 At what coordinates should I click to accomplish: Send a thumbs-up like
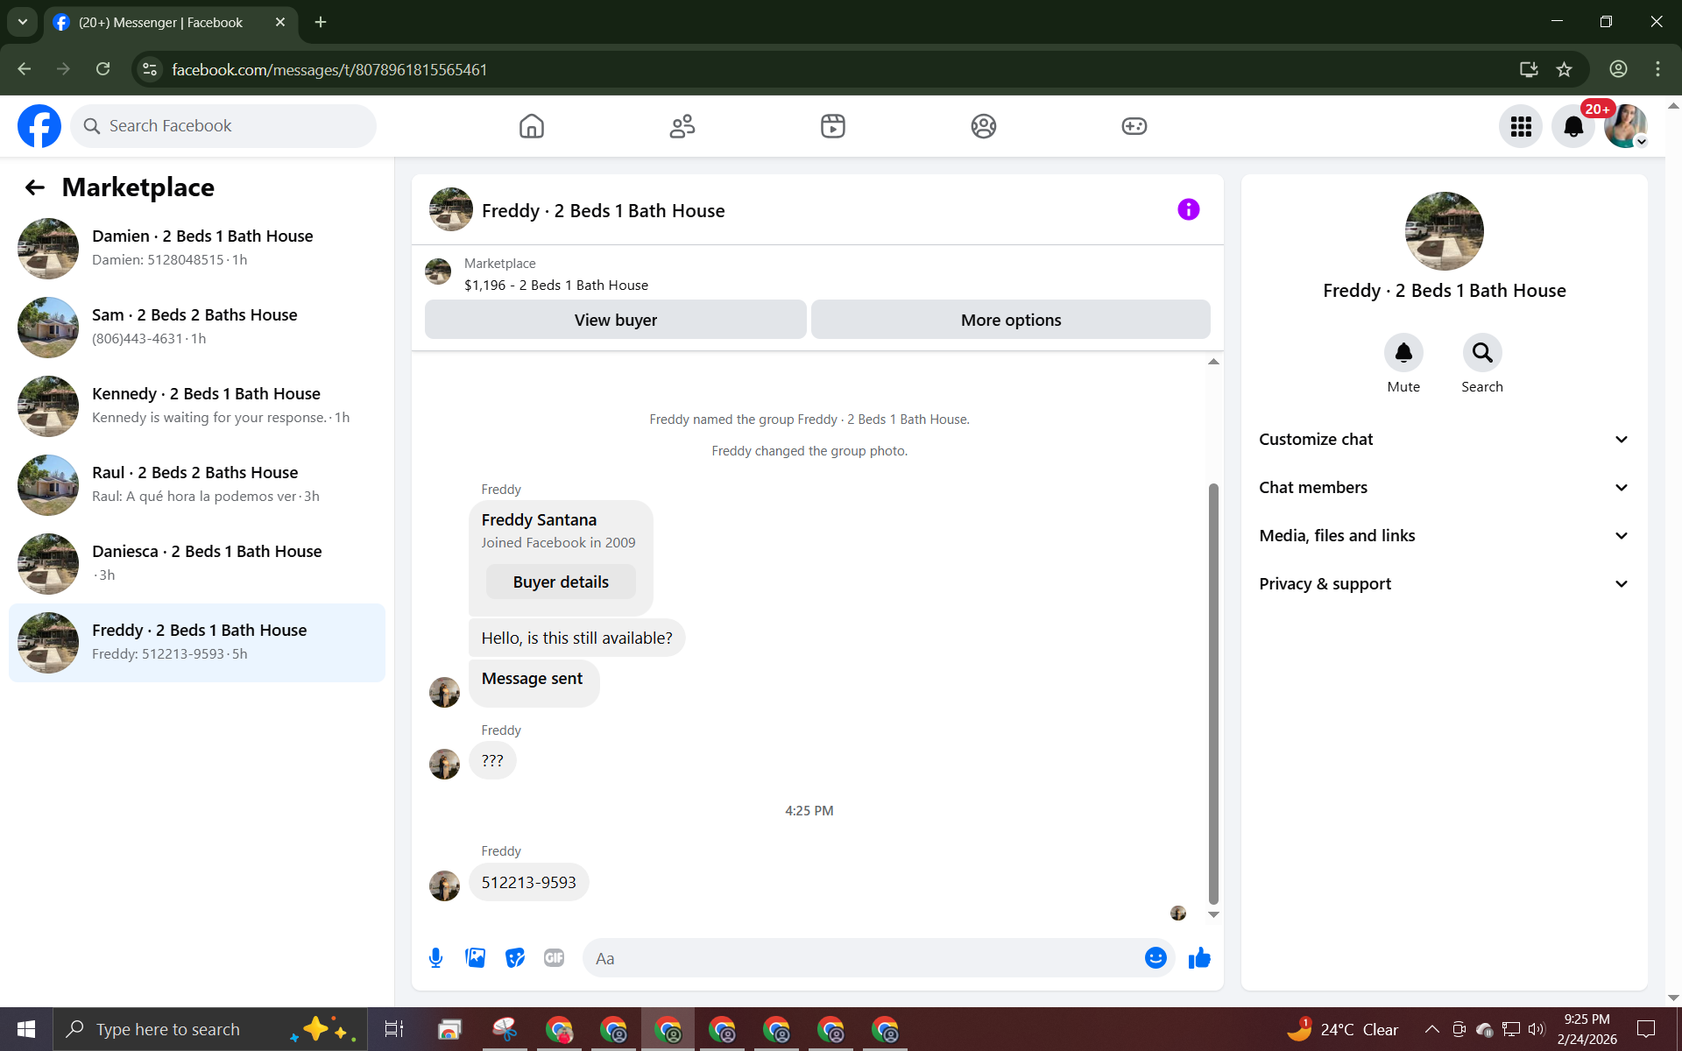coord(1199,958)
